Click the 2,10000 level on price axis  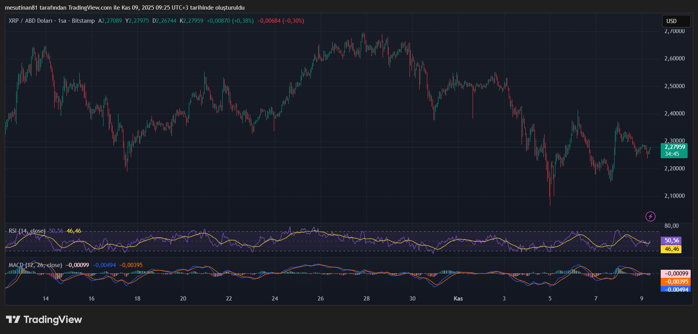tap(675, 196)
